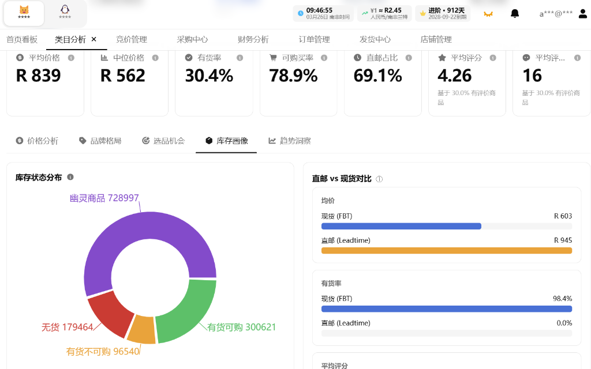The width and height of the screenshot is (591, 369).
Task: Click the orange whiskers logo icon
Action: [488, 13]
